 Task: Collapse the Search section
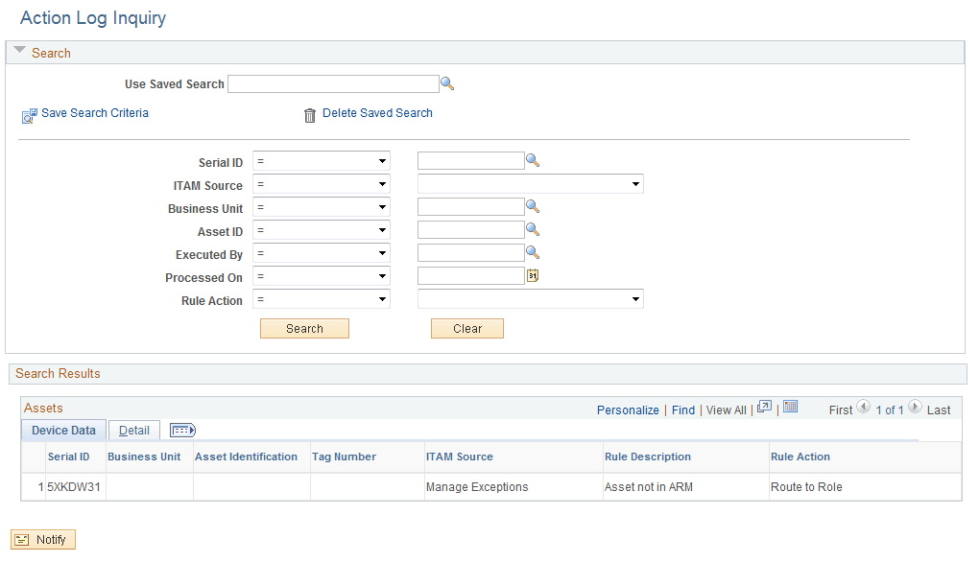coord(21,53)
